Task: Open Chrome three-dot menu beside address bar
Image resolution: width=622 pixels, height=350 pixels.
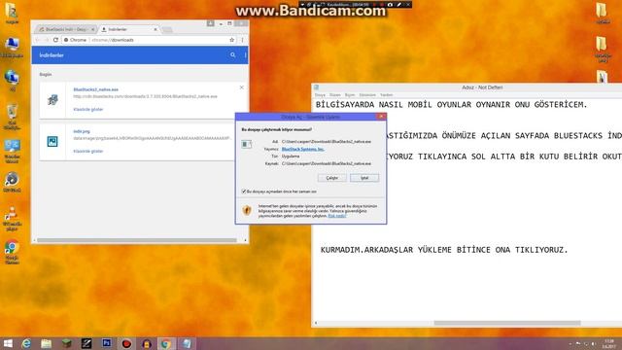Action: [242, 40]
